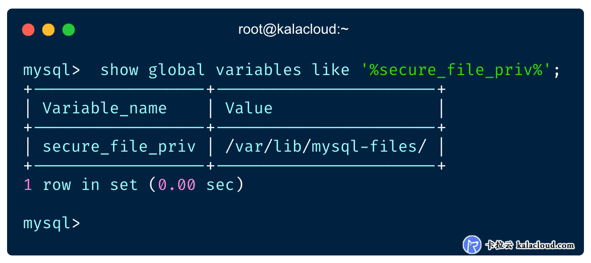Click the bottom mysql> prompt
Viewport: 591px width, 263px height.
(51, 223)
